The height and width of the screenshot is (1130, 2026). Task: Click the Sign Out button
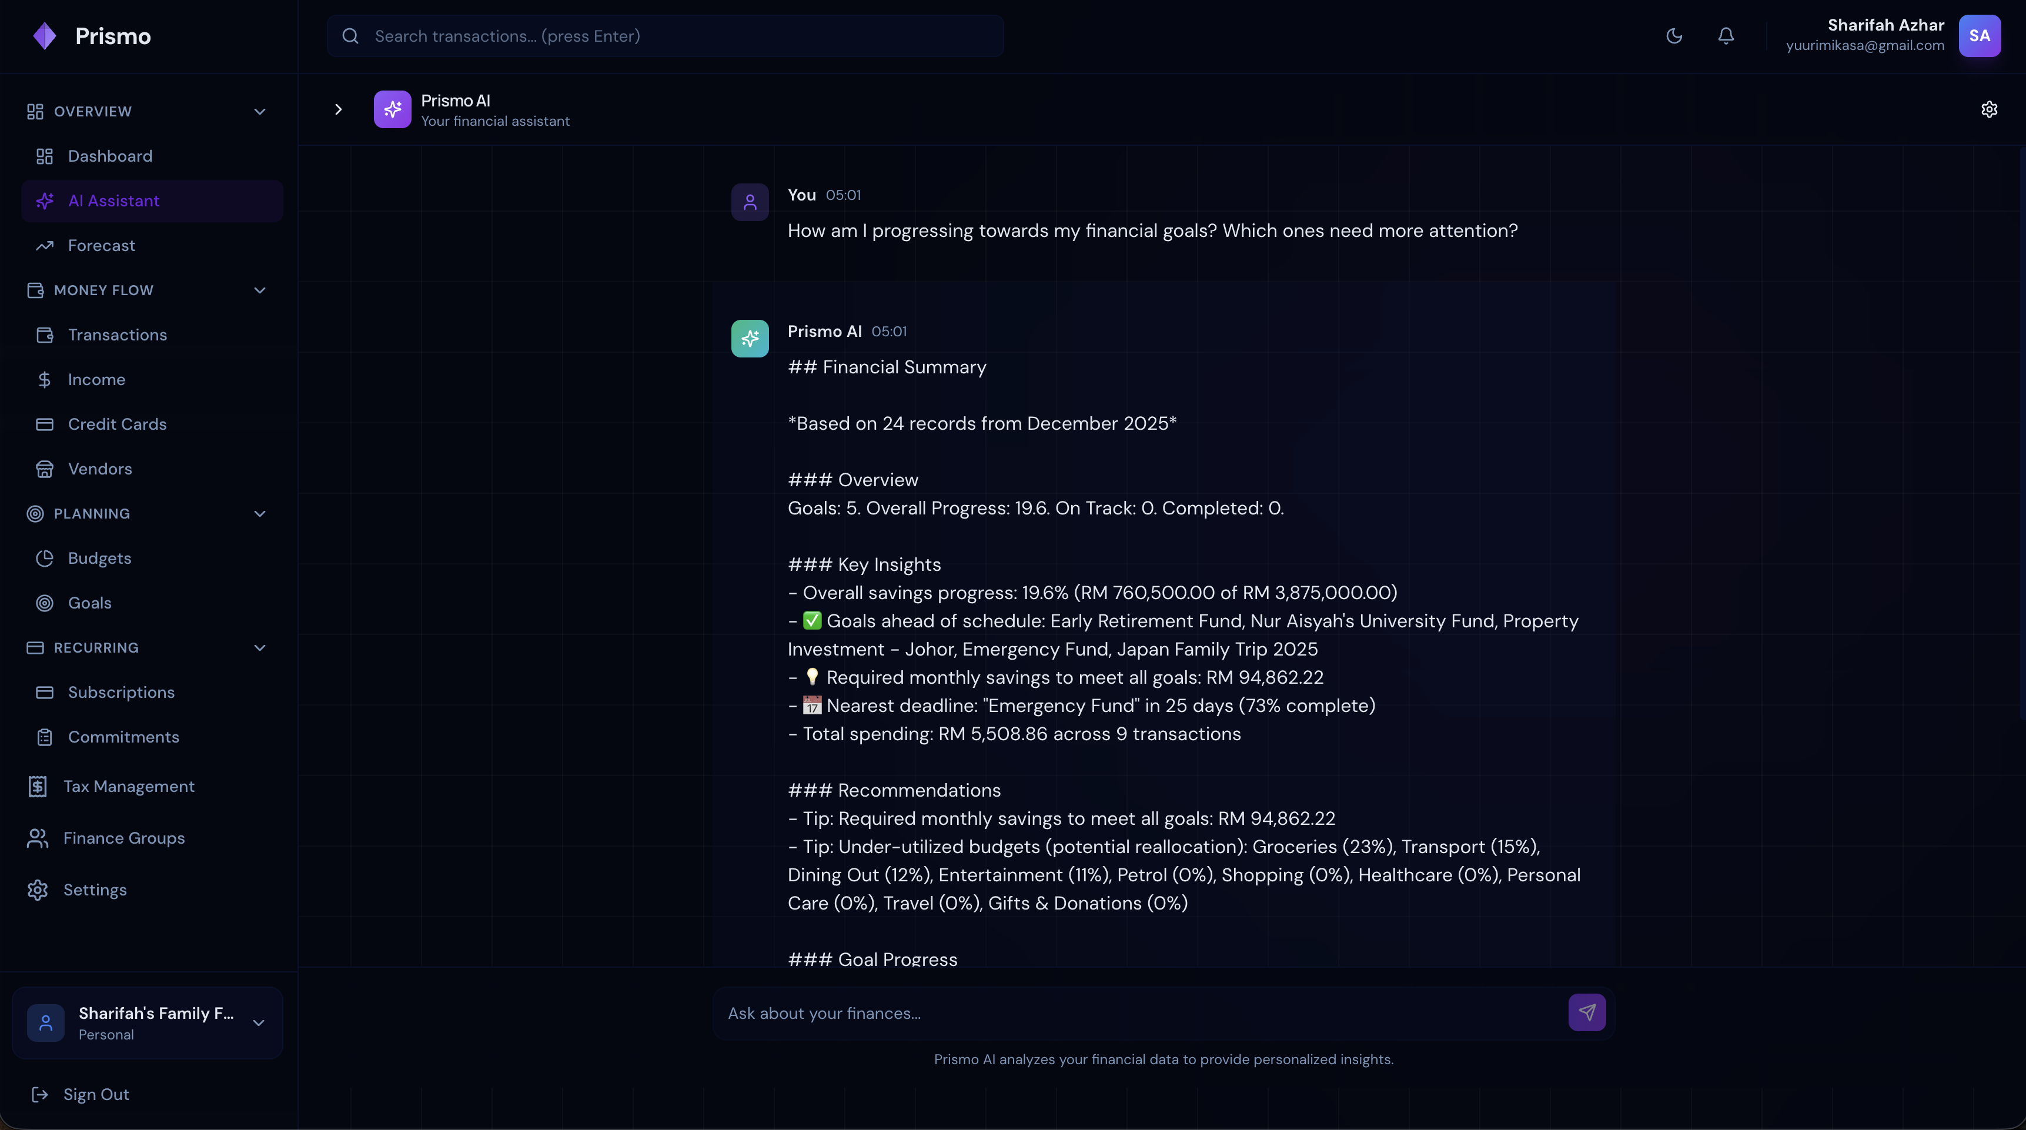click(95, 1095)
